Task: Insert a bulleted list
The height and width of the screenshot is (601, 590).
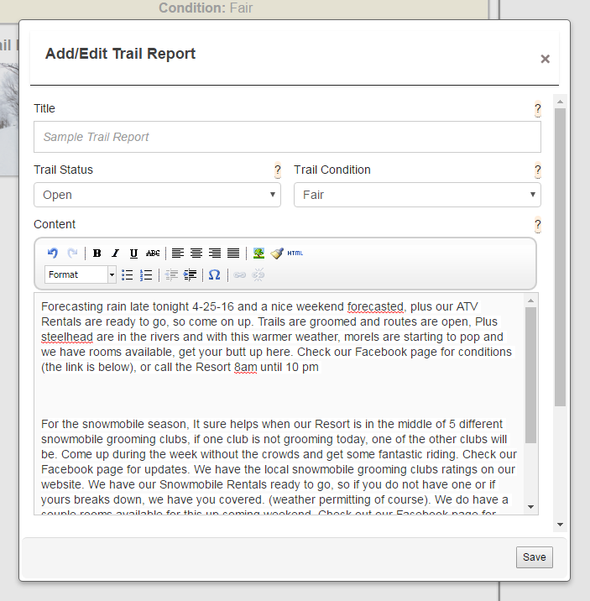Action: coord(128,274)
